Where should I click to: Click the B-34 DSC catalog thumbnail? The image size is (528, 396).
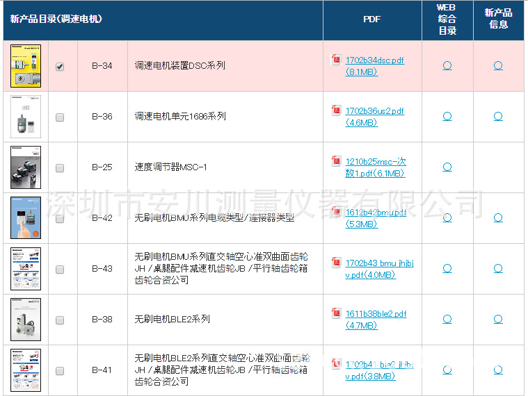coord(26,66)
